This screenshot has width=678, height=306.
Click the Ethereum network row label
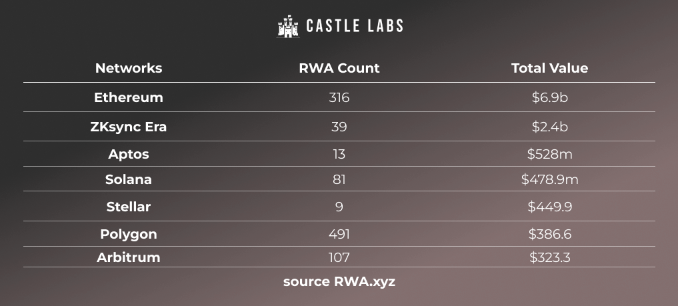(129, 97)
